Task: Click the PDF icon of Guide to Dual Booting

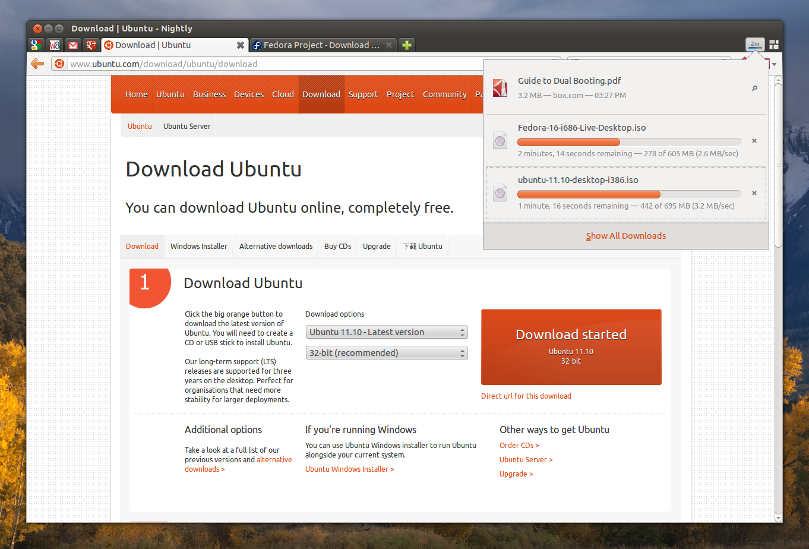Action: (x=500, y=88)
